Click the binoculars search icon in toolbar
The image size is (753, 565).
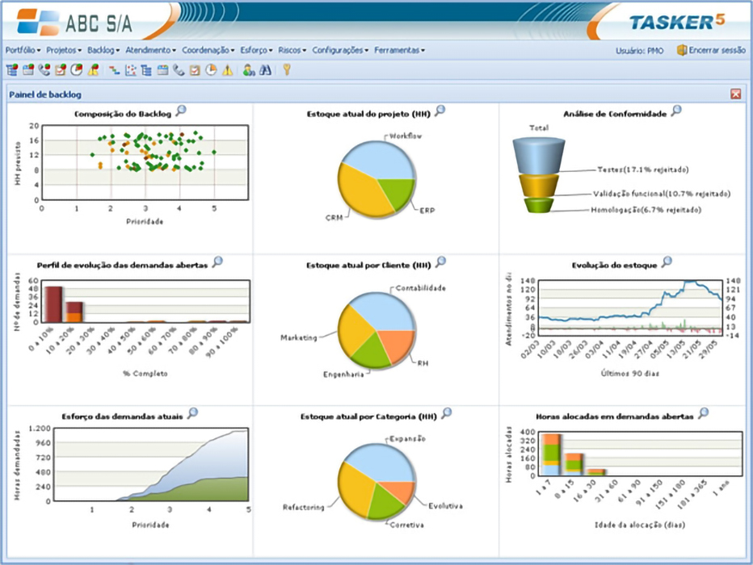[264, 70]
